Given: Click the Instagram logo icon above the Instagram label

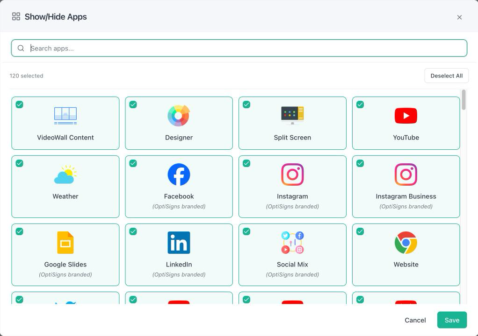Looking at the screenshot, I should [x=292, y=175].
